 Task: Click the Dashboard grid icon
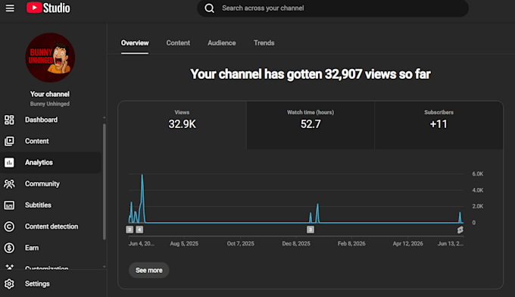point(9,120)
